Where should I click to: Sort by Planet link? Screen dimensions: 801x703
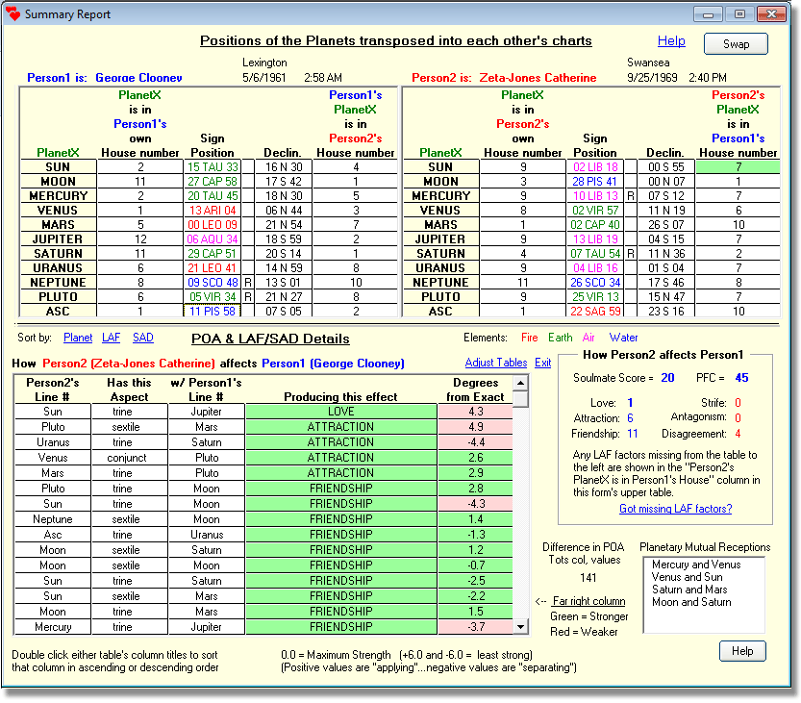[78, 338]
